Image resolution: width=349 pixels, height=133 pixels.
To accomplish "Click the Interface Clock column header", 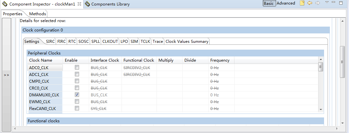I will pos(105,60).
